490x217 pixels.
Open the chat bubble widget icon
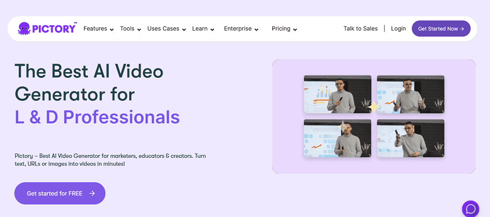pyautogui.click(x=471, y=208)
